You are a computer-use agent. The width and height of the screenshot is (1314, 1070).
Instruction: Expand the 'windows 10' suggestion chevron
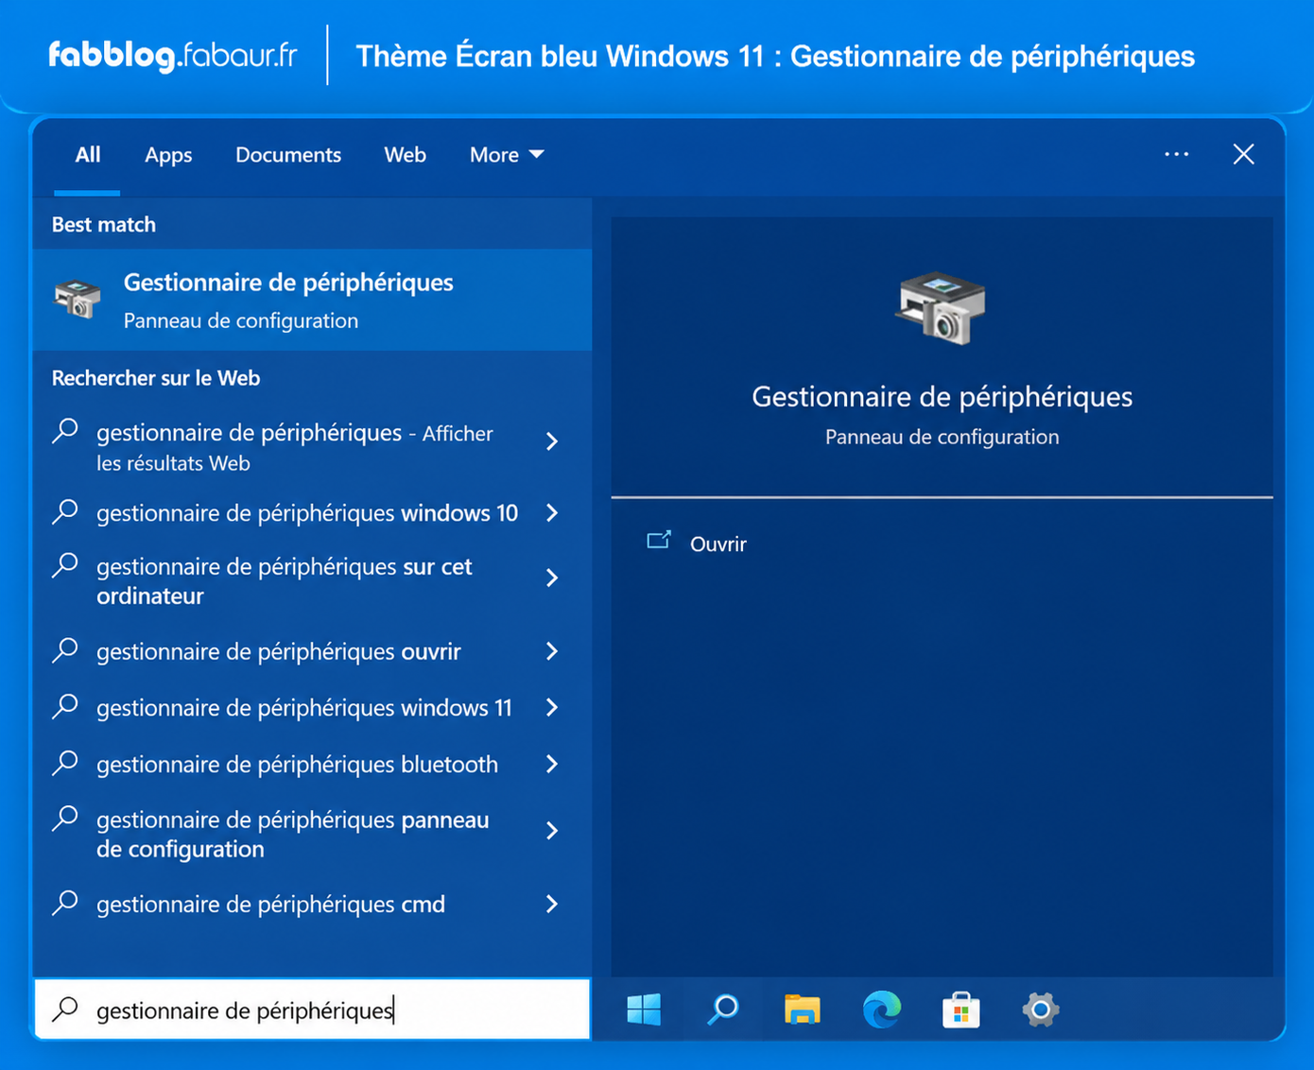(x=552, y=513)
